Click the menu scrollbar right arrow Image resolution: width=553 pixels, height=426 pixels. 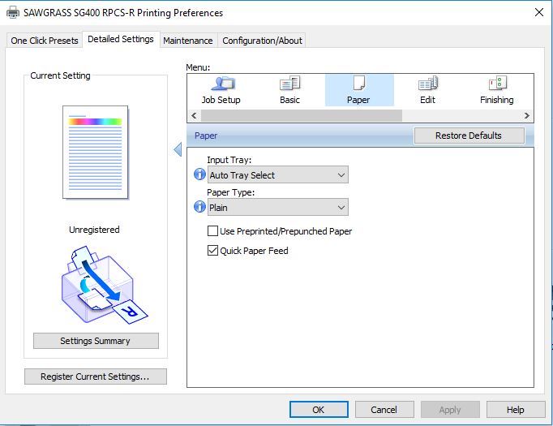[526, 116]
